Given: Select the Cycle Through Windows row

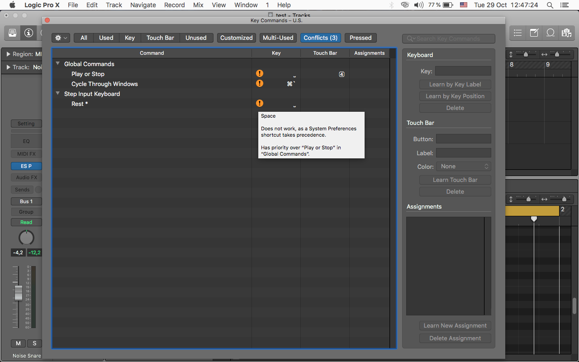Looking at the screenshot, I should 221,84.
